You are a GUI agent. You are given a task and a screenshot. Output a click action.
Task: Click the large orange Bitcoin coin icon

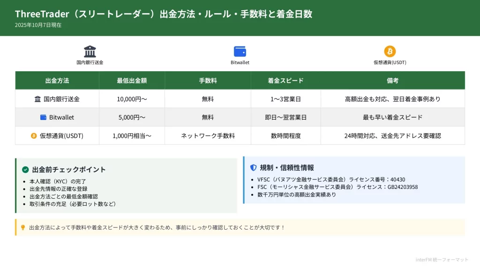(x=390, y=51)
